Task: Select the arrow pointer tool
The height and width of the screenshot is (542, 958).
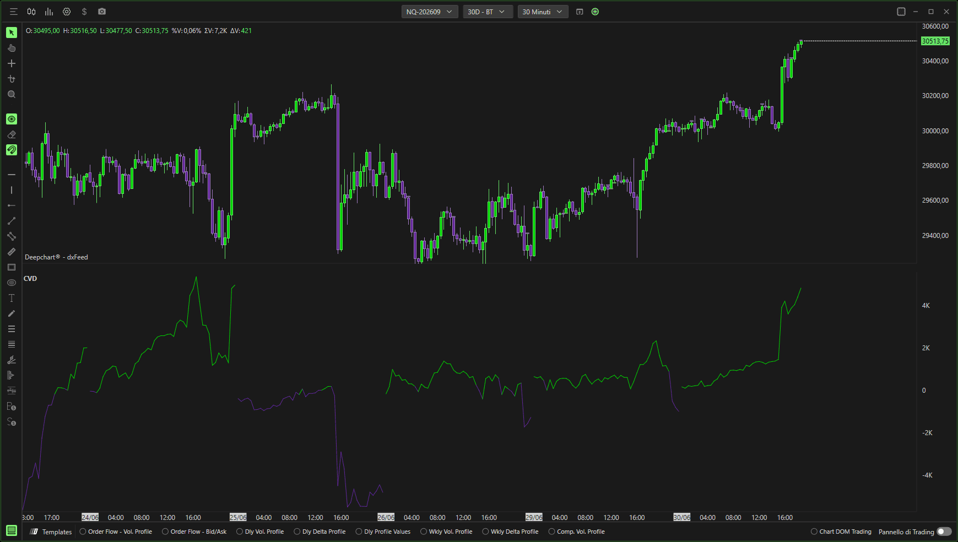Action: [x=12, y=32]
